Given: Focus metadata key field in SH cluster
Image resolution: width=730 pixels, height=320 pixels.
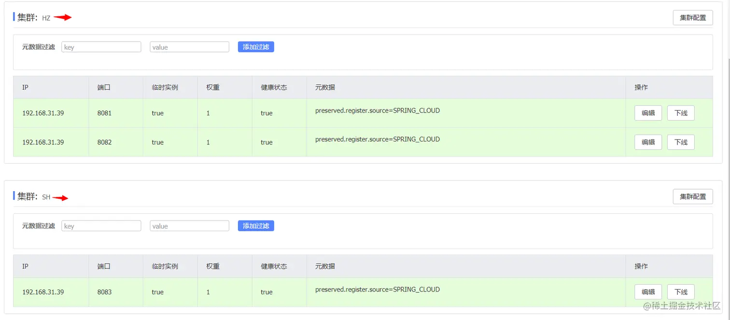Looking at the screenshot, I should [101, 226].
